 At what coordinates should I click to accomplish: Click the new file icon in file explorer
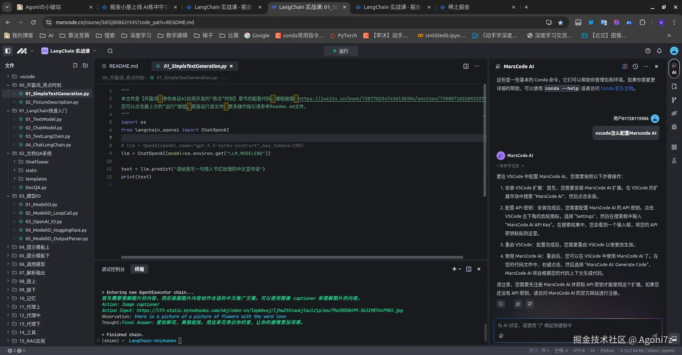tap(75, 65)
